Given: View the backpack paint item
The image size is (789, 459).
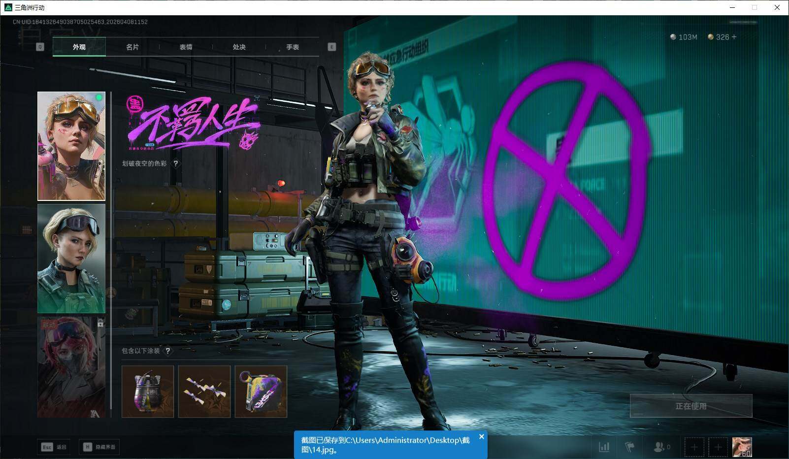Looking at the screenshot, I should click(x=148, y=392).
